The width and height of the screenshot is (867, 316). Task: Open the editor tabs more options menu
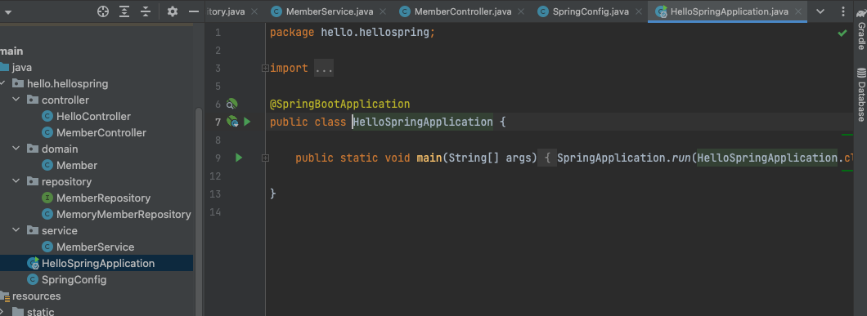coord(842,11)
